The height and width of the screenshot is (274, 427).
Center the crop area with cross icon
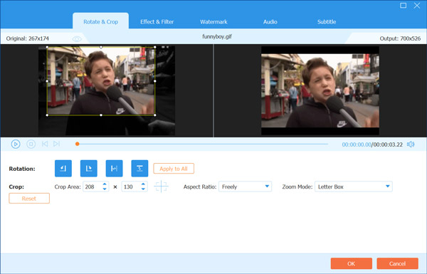point(161,186)
